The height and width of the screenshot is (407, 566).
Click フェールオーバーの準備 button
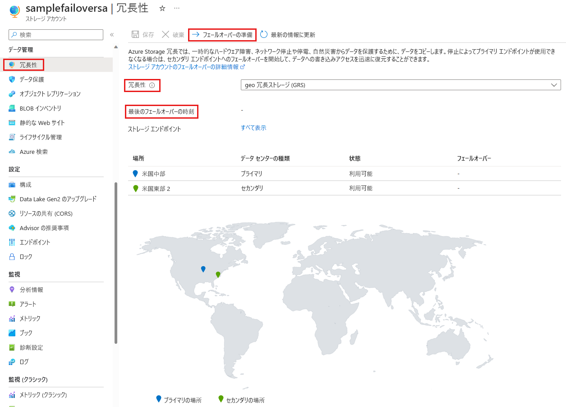pos(222,35)
